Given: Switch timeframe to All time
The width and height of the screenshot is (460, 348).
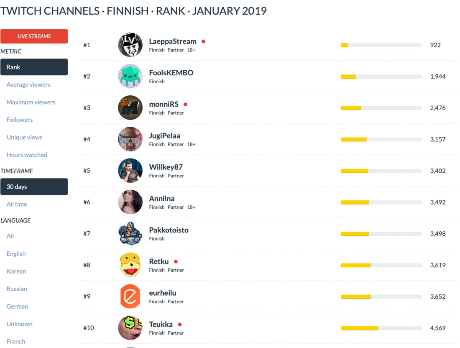Looking at the screenshot, I should [x=17, y=204].
